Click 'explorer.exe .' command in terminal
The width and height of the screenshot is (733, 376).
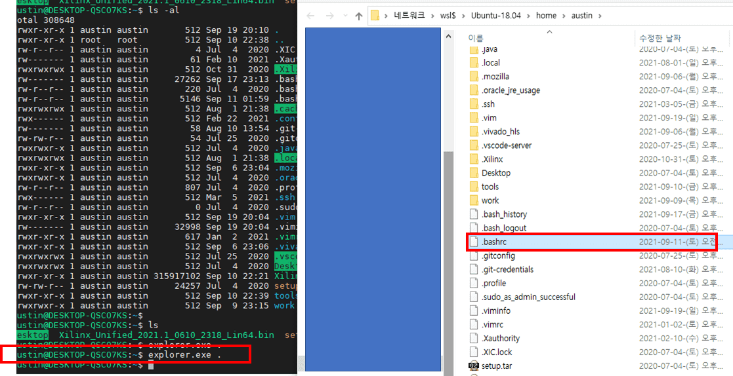tap(184, 355)
